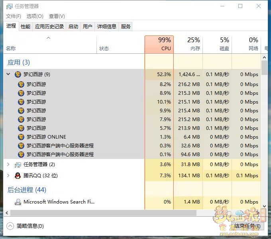This screenshot has height=239, width=271.
Task: Switch to the 进程 tab
Action: pyautogui.click(x=11, y=26)
